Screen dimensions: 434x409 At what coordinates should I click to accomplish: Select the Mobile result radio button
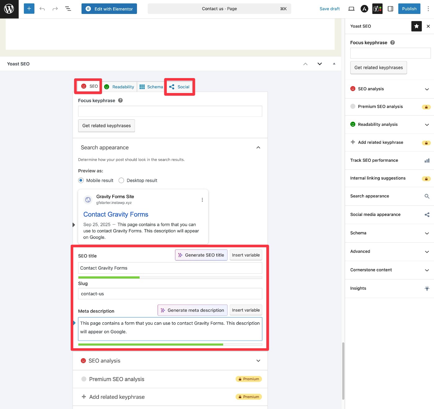tap(81, 180)
